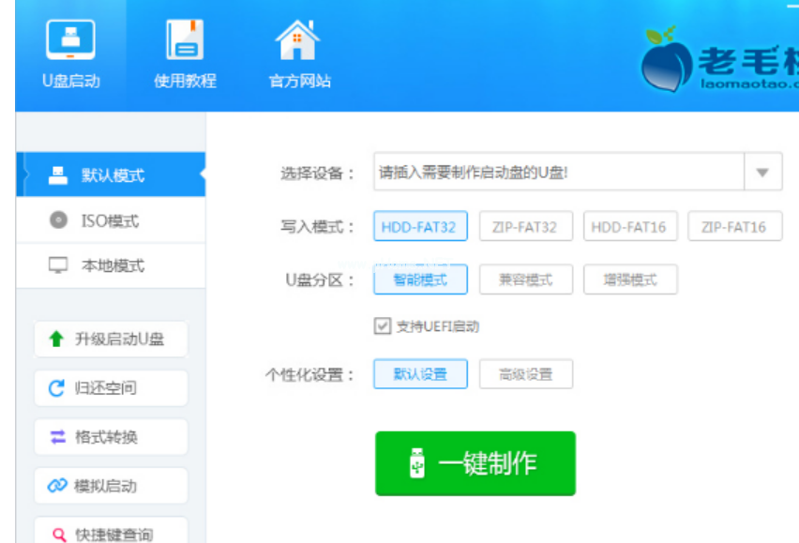The height and width of the screenshot is (543, 799).
Task: Expand the 选择设备 dropdown arrow
Action: click(x=762, y=173)
